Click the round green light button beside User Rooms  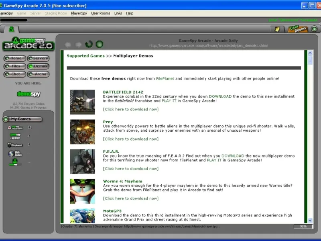pos(314,29)
